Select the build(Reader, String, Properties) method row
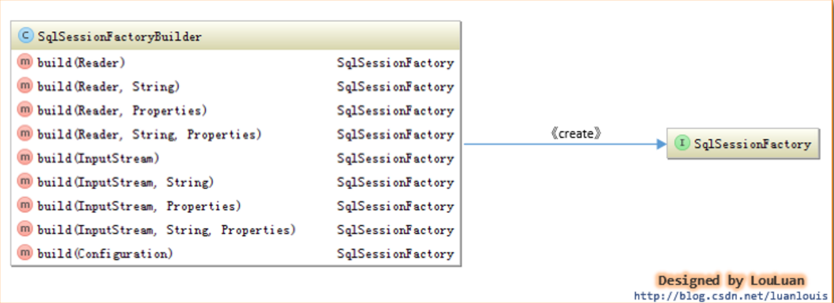The height and width of the screenshot is (303, 834). [x=236, y=134]
